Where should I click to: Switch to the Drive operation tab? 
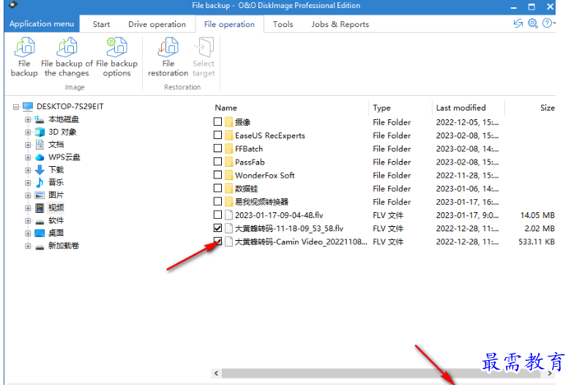coord(157,24)
